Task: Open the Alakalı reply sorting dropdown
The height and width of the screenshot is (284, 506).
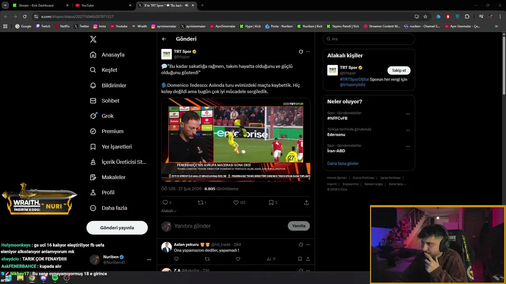Action: (169, 211)
